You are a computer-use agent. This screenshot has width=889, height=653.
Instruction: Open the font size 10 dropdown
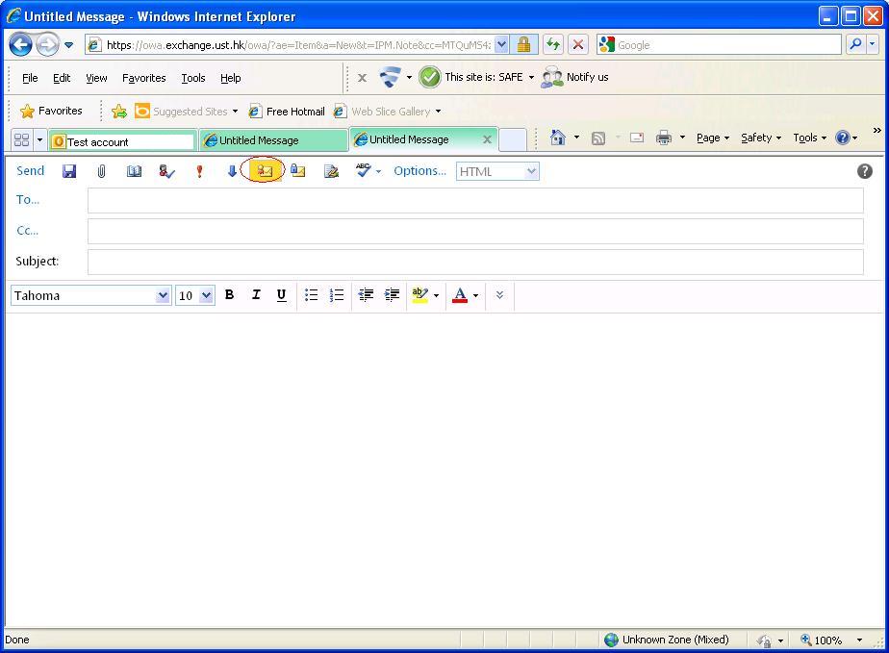(x=206, y=296)
